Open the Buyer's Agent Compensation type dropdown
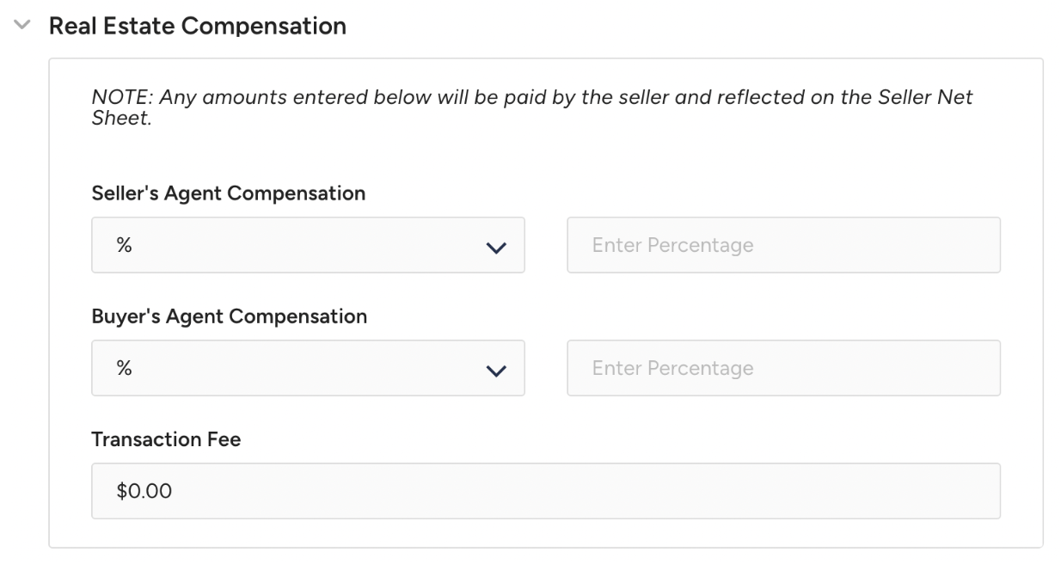The width and height of the screenshot is (1061, 564). (x=308, y=368)
